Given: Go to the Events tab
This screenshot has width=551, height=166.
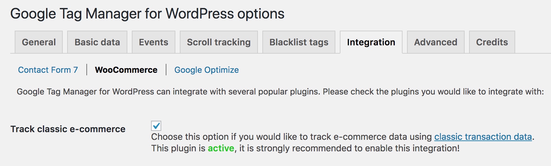Looking at the screenshot, I should (154, 42).
